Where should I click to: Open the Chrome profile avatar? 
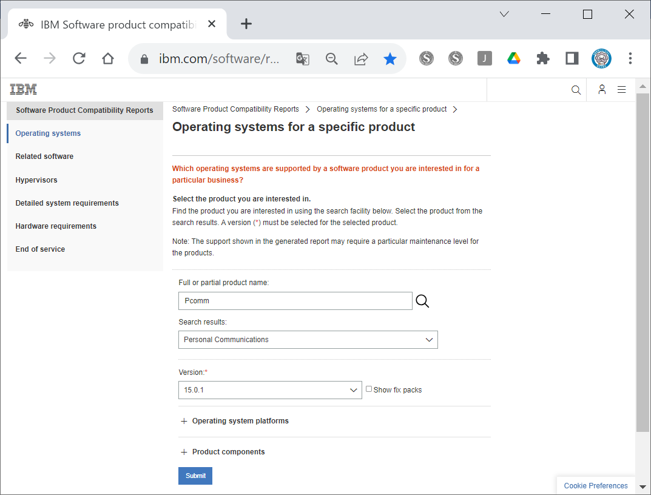click(x=601, y=58)
